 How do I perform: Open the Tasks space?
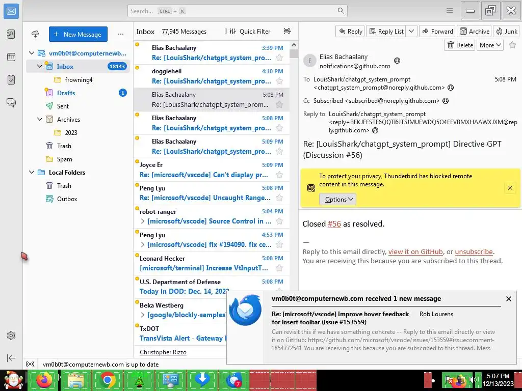(x=11, y=80)
